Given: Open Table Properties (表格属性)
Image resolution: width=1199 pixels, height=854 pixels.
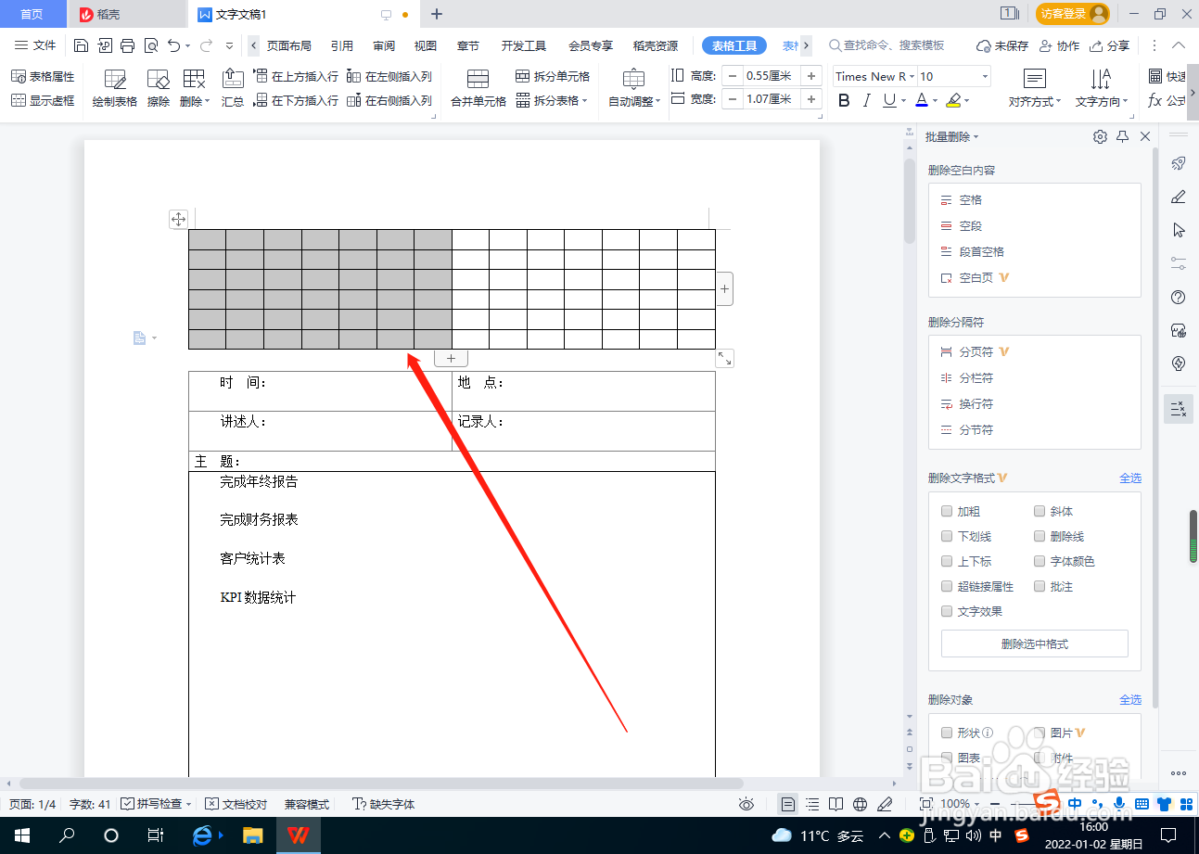Looking at the screenshot, I should 43,77.
